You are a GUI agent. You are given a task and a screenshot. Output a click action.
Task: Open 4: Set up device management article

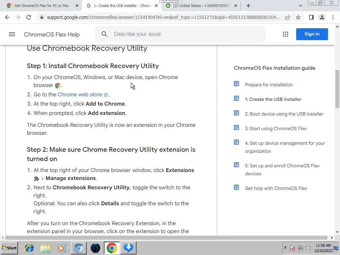point(285,147)
